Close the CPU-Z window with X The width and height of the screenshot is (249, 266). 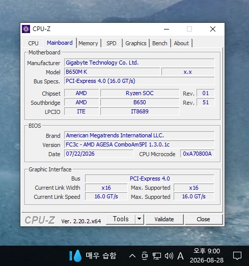coord(213,29)
